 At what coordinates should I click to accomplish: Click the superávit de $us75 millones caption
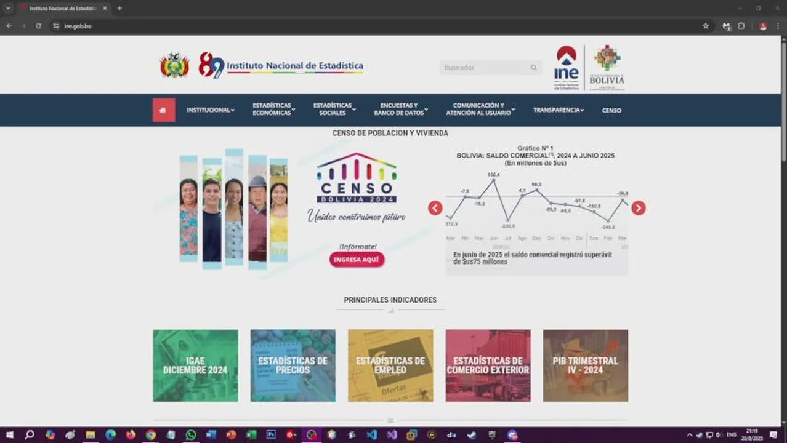point(533,258)
